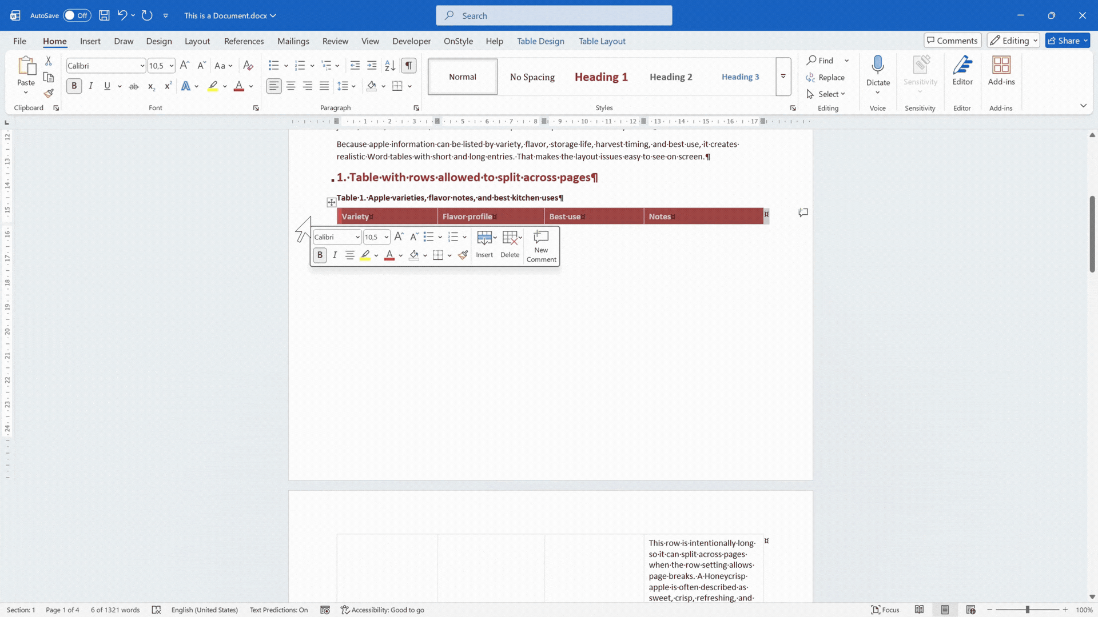The image size is (1098, 617).
Task: Switch to Web Layout view
Action: pos(970,610)
